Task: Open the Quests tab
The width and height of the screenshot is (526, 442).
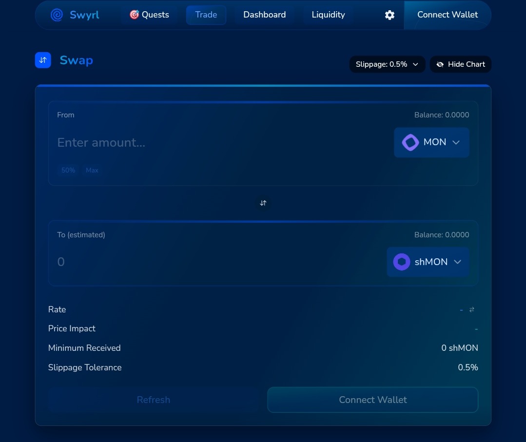Action: click(x=149, y=15)
